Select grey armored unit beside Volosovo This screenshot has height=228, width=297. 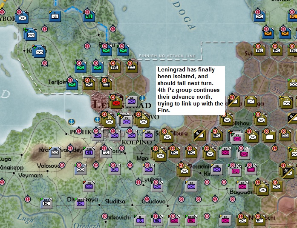click(x=81, y=169)
